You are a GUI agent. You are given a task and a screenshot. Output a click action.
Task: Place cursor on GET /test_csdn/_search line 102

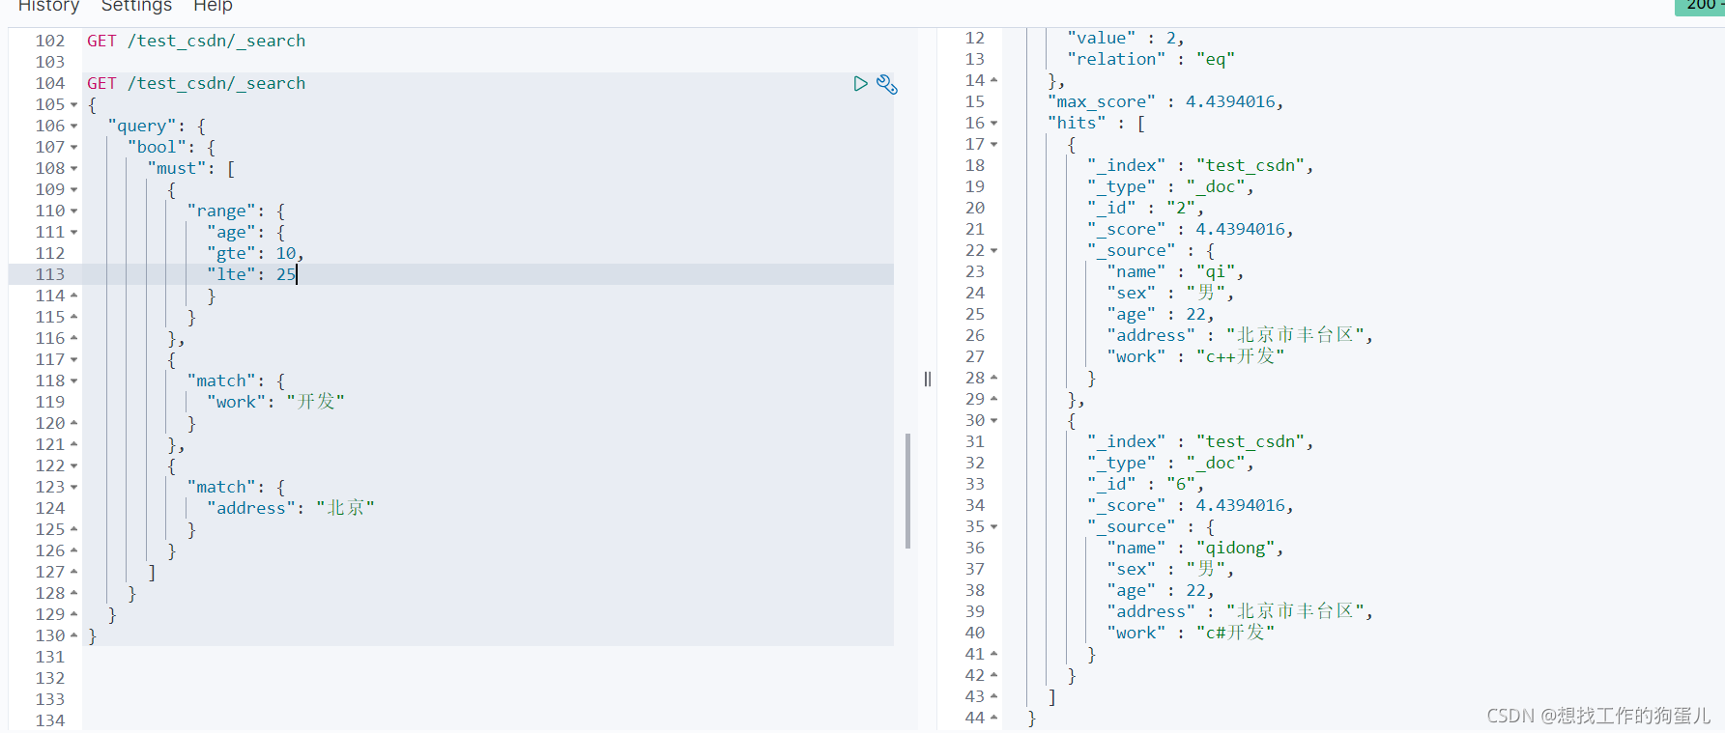pyautogui.click(x=196, y=41)
